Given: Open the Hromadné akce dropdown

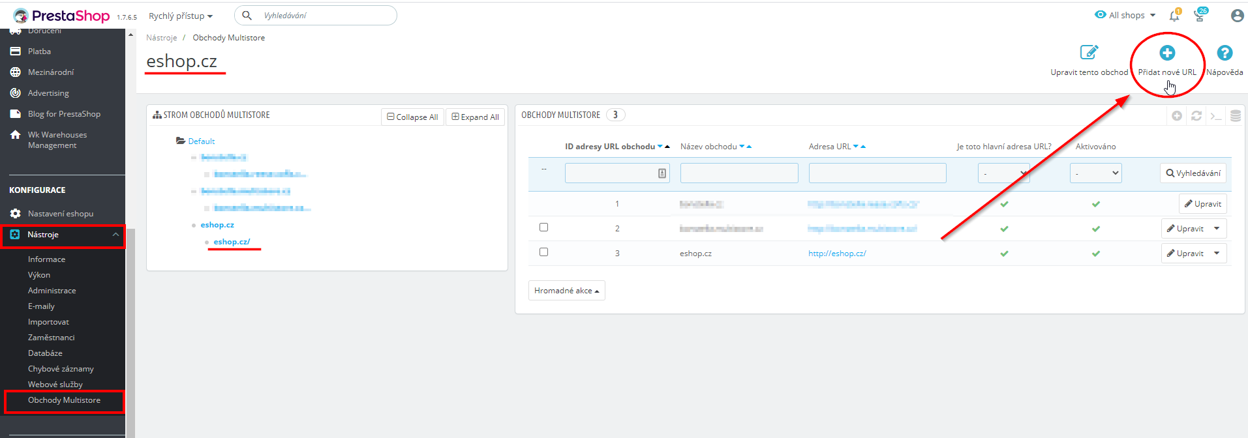Looking at the screenshot, I should 567,291.
